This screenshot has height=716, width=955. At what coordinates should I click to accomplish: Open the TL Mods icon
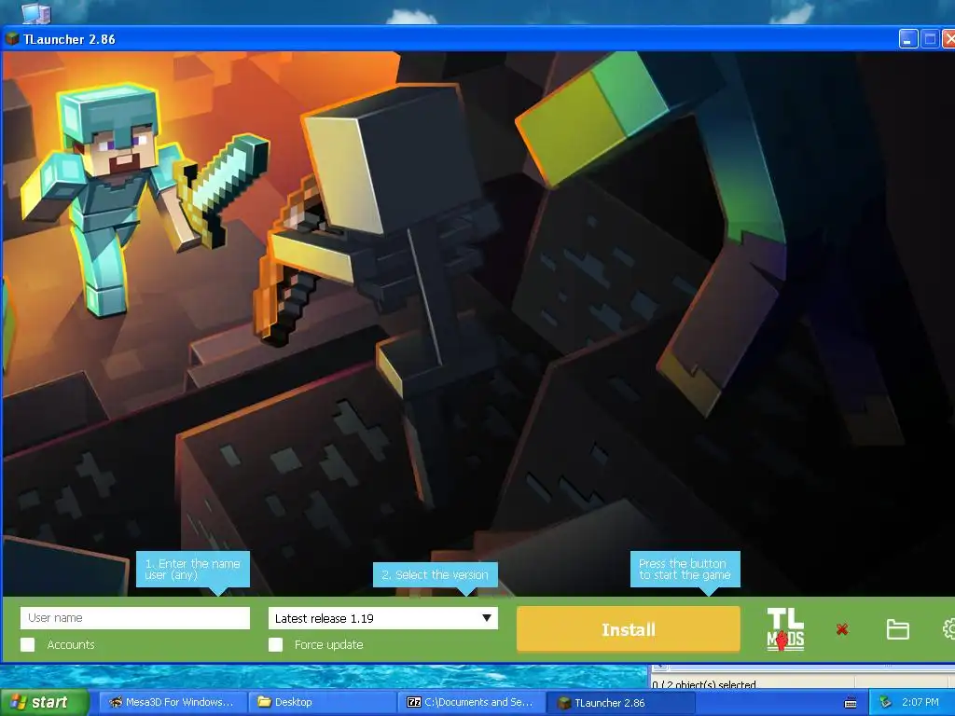(x=785, y=629)
